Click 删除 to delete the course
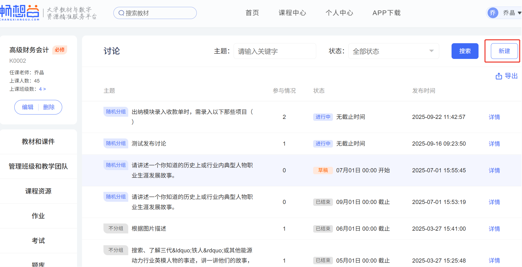 click(x=49, y=107)
